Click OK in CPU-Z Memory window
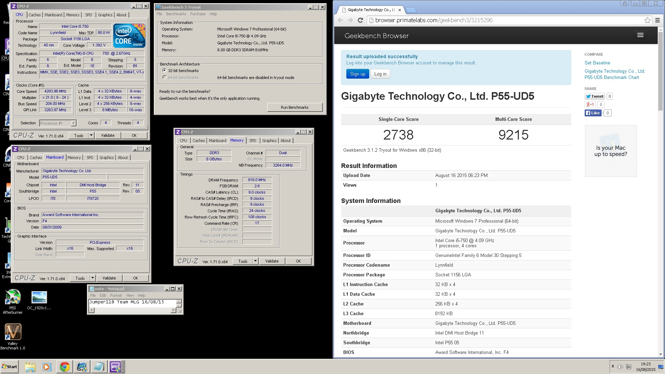 point(298,261)
